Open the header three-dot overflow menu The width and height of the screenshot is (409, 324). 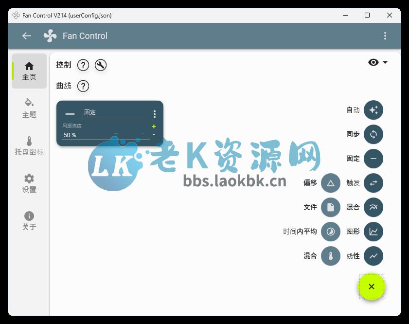click(385, 36)
